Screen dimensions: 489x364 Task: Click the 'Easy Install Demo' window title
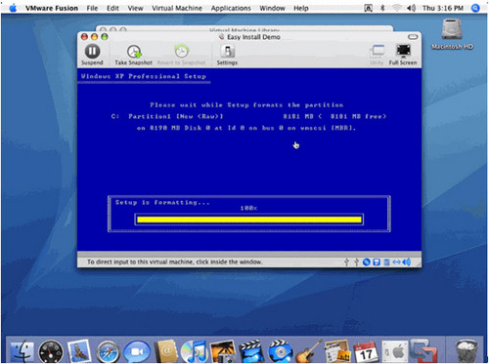(x=253, y=37)
